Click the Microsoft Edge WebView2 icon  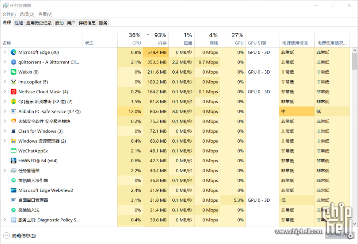14,190
